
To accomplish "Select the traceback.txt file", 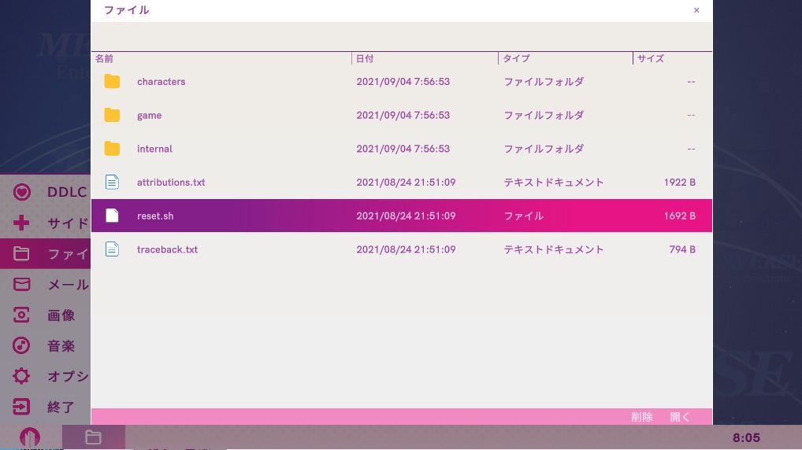I will [167, 249].
